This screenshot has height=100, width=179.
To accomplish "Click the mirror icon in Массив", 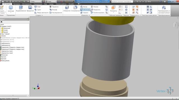I will [x=126, y=12].
